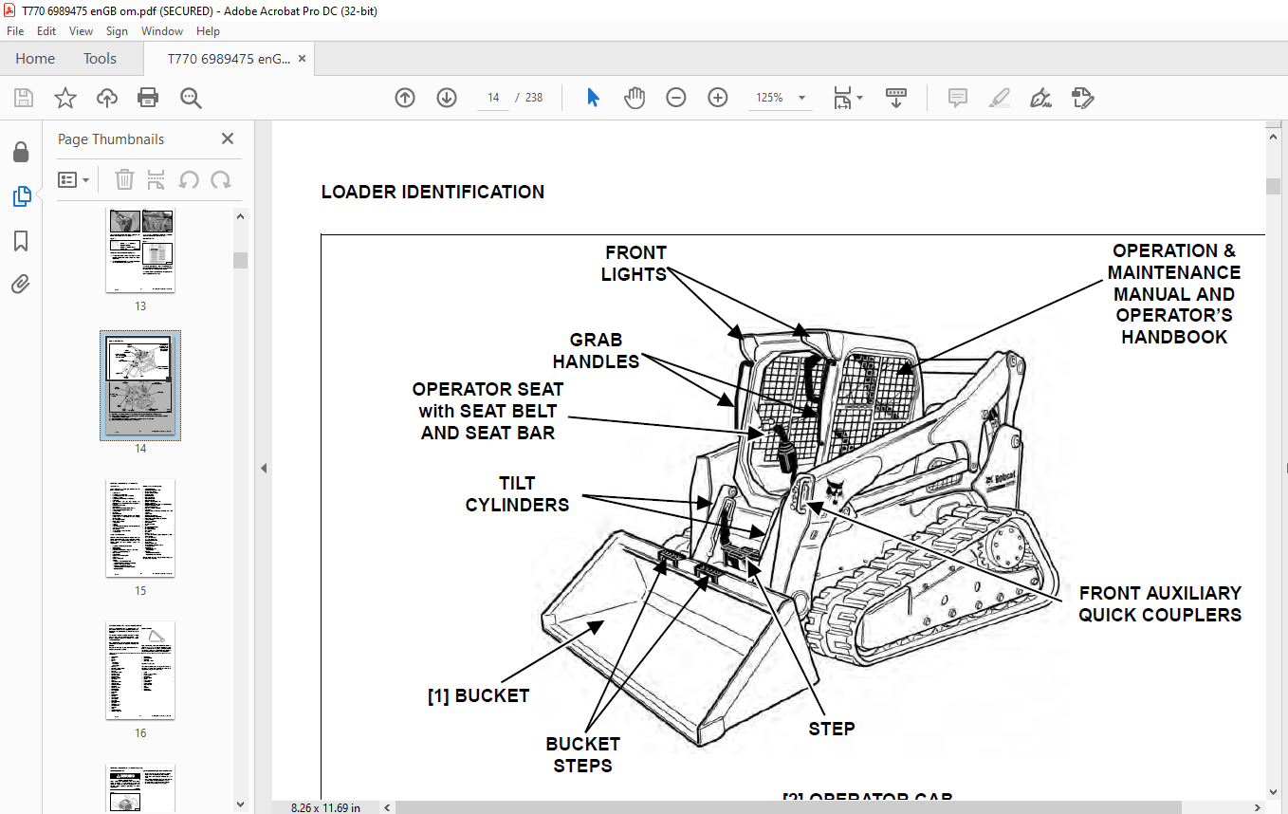Screen dimensions: 1288x814
Task: Go to next page arrow icon
Action: pos(447,98)
